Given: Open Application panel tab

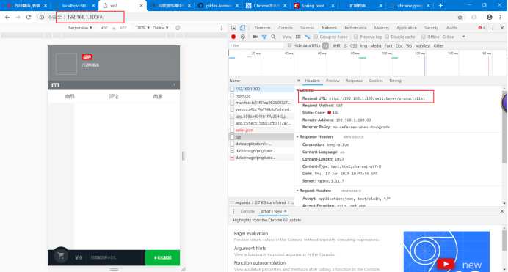Looking at the screenshot, I should pos(406,28).
